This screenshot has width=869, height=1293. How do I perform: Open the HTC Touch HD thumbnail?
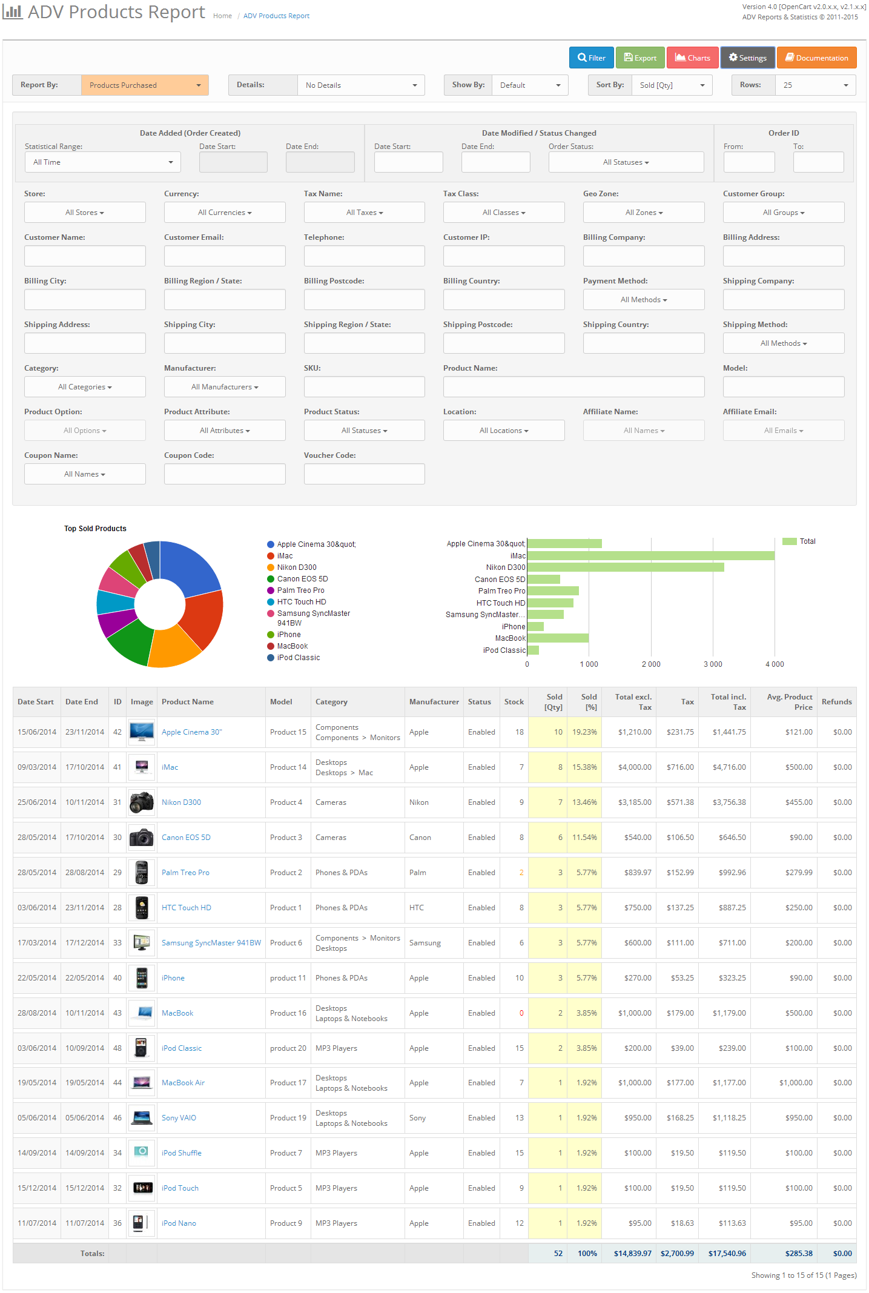[x=142, y=907]
